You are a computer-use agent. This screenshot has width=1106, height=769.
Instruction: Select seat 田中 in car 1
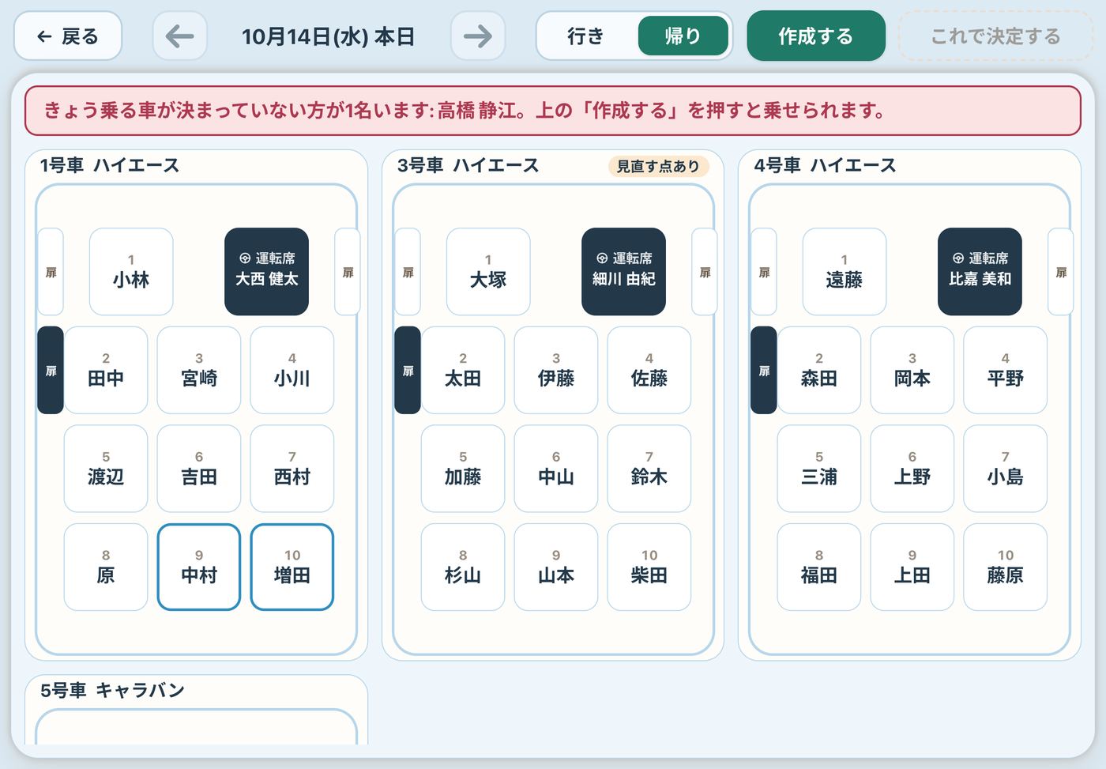106,370
